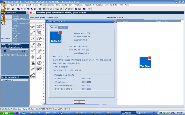185x115 pixels.
Task: Open the SRS menu
Action: pos(121,5)
